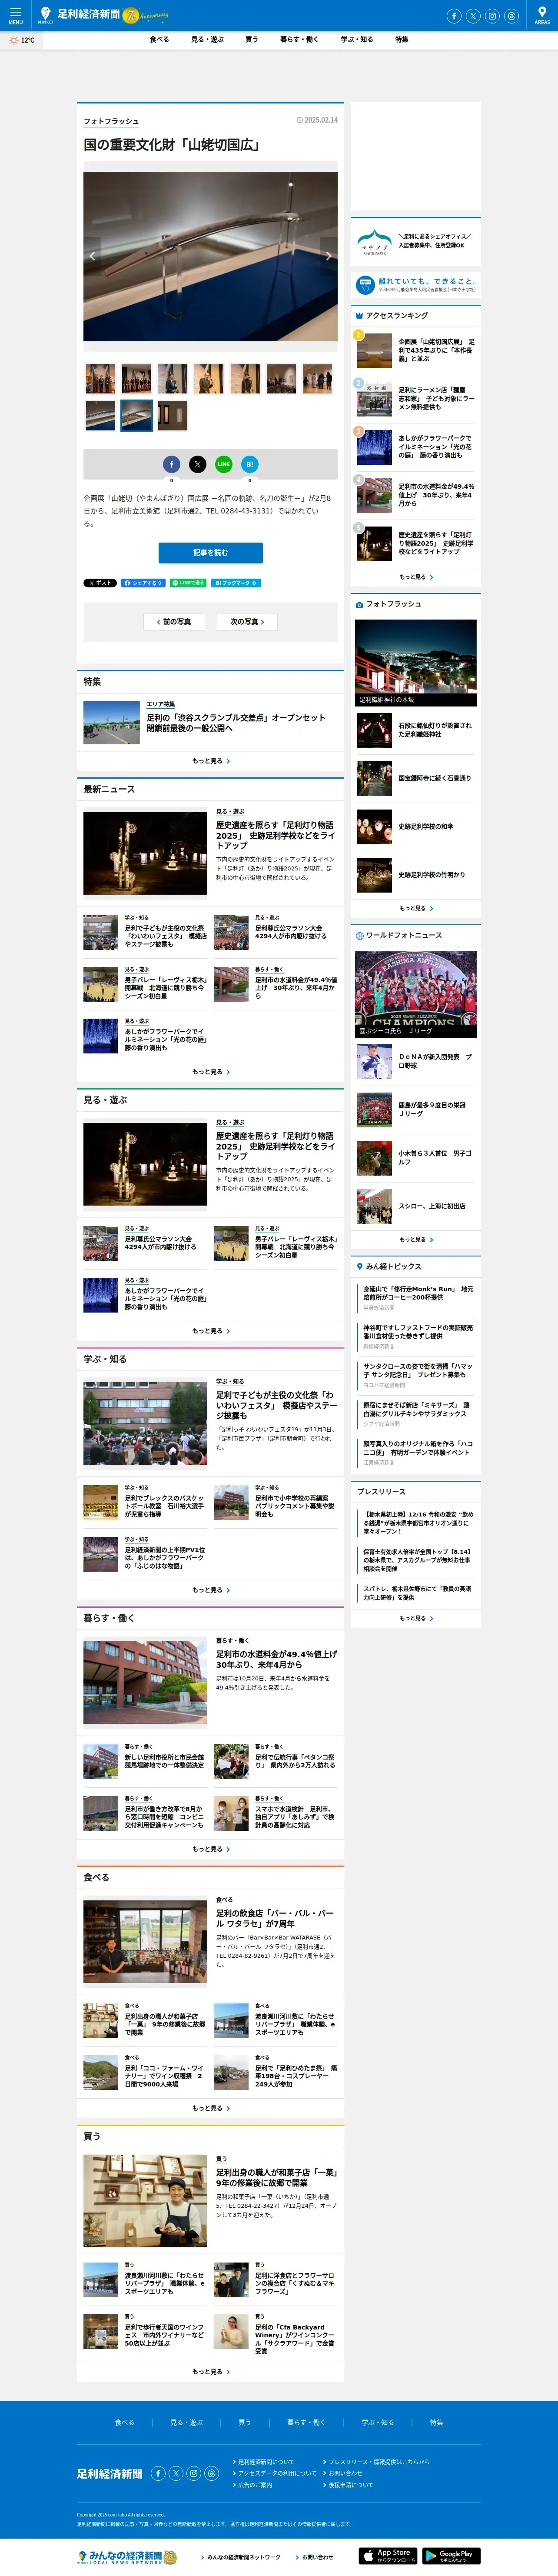Image resolution: width=558 pixels, height=2576 pixels.
Task: Open the header X (Twitter) icon
Action: coord(473,16)
